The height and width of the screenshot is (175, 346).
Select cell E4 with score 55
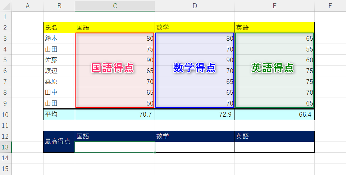[x=274, y=49]
